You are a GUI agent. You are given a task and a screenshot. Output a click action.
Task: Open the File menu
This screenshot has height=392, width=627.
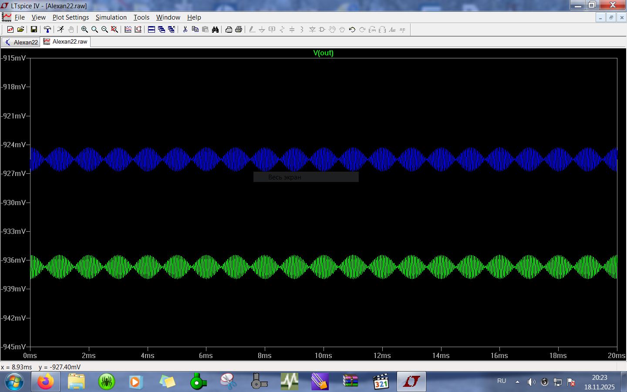point(20,17)
